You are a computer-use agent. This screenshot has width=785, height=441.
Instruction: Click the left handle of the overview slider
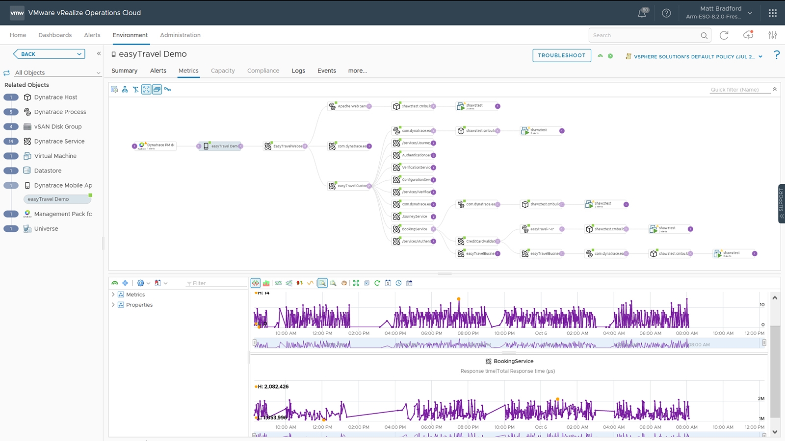coord(254,343)
